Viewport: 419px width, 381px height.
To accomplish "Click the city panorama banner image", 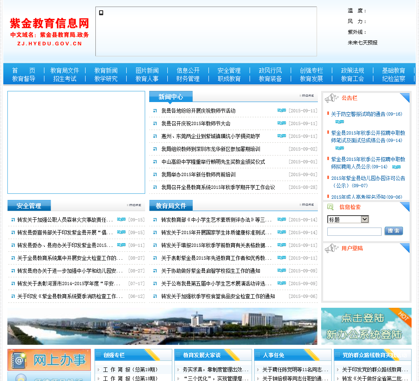I will coord(162,326).
